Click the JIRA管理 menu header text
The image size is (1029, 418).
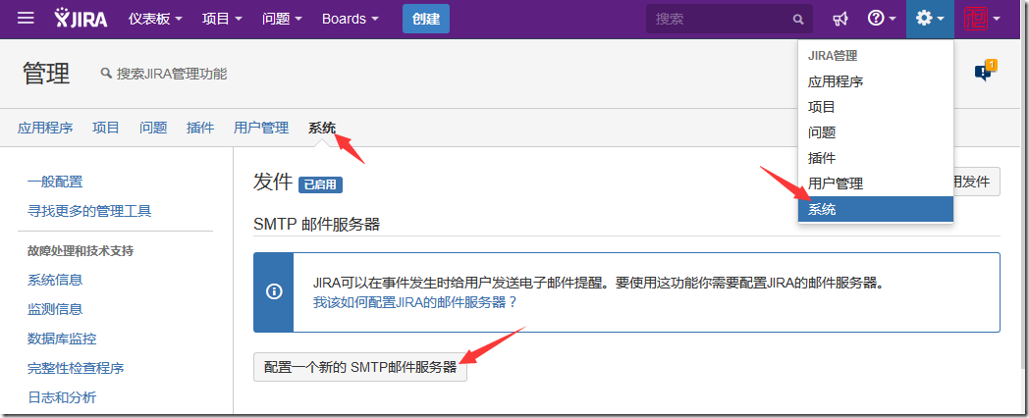832,57
